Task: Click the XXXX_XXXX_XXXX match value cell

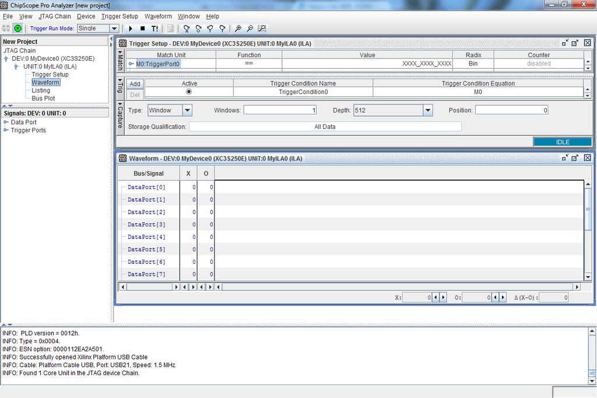Action: tap(367, 64)
